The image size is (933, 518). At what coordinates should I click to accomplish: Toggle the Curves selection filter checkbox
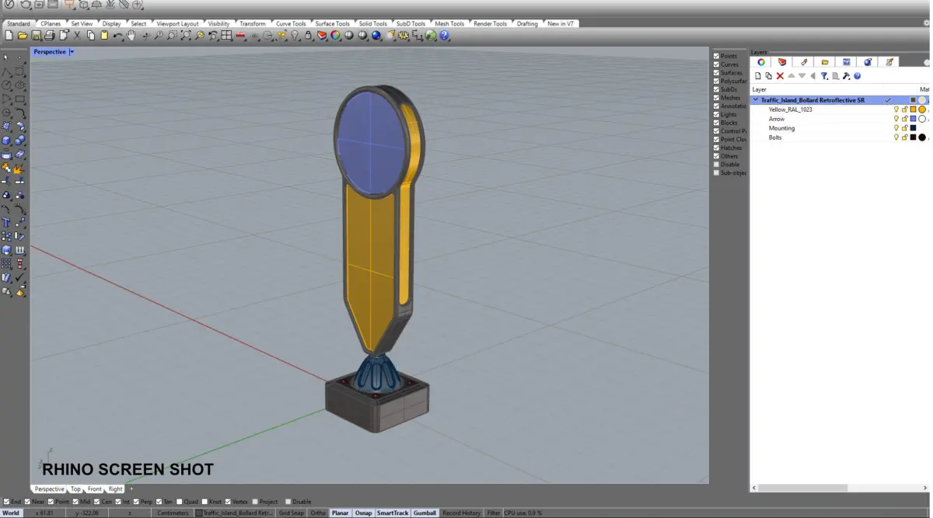point(716,64)
